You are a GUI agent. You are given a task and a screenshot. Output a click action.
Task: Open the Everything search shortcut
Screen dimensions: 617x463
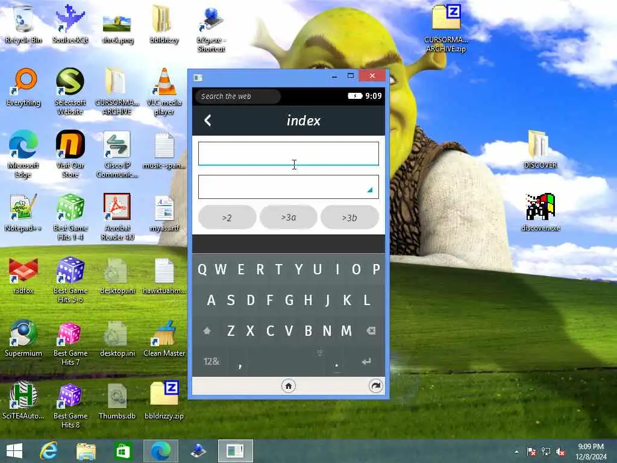coord(23,87)
